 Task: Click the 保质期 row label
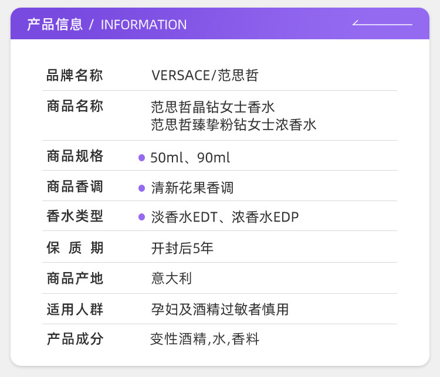pyautogui.click(x=75, y=248)
